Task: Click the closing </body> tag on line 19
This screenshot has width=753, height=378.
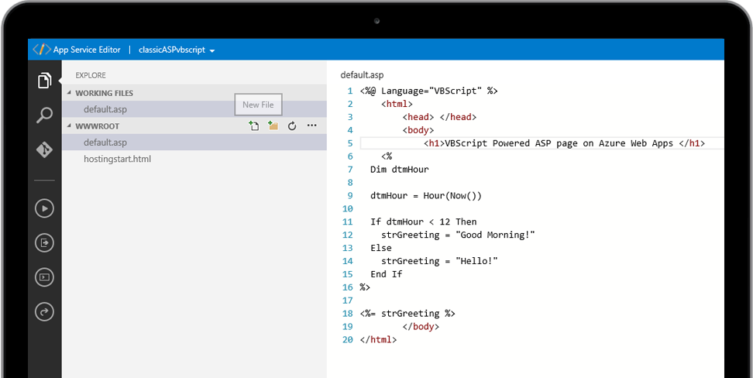Action: [x=421, y=327]
